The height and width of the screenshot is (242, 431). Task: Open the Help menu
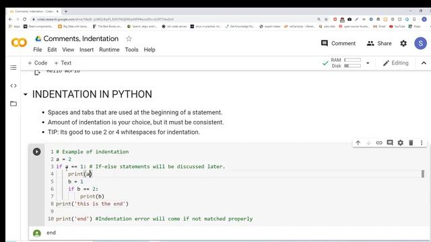click(x=150, y=50)
